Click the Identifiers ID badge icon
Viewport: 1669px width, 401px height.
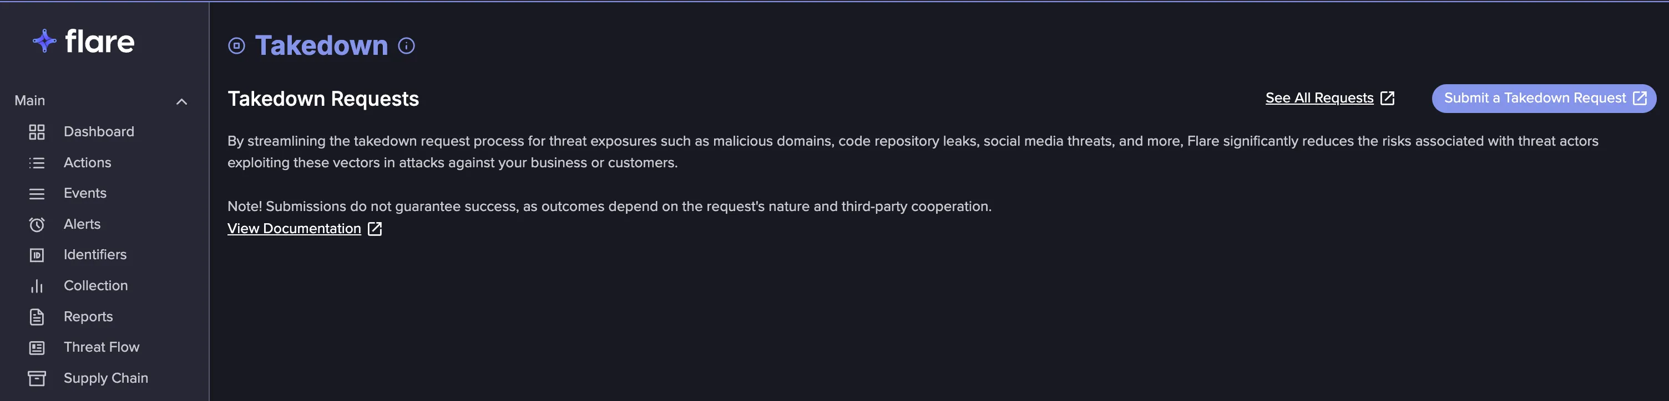pos(37,255)
